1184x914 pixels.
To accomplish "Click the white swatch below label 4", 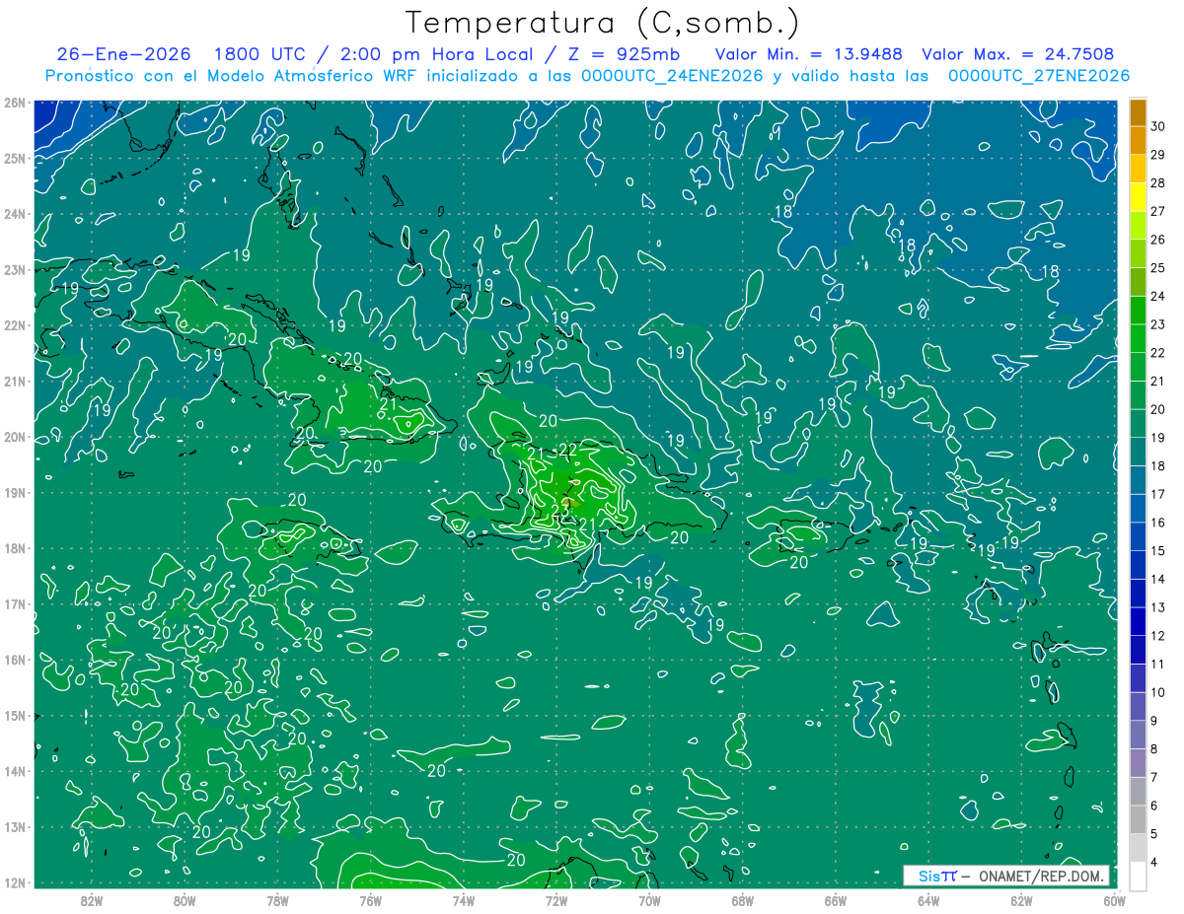I will pyautogui.click(x=1138, y=877).
